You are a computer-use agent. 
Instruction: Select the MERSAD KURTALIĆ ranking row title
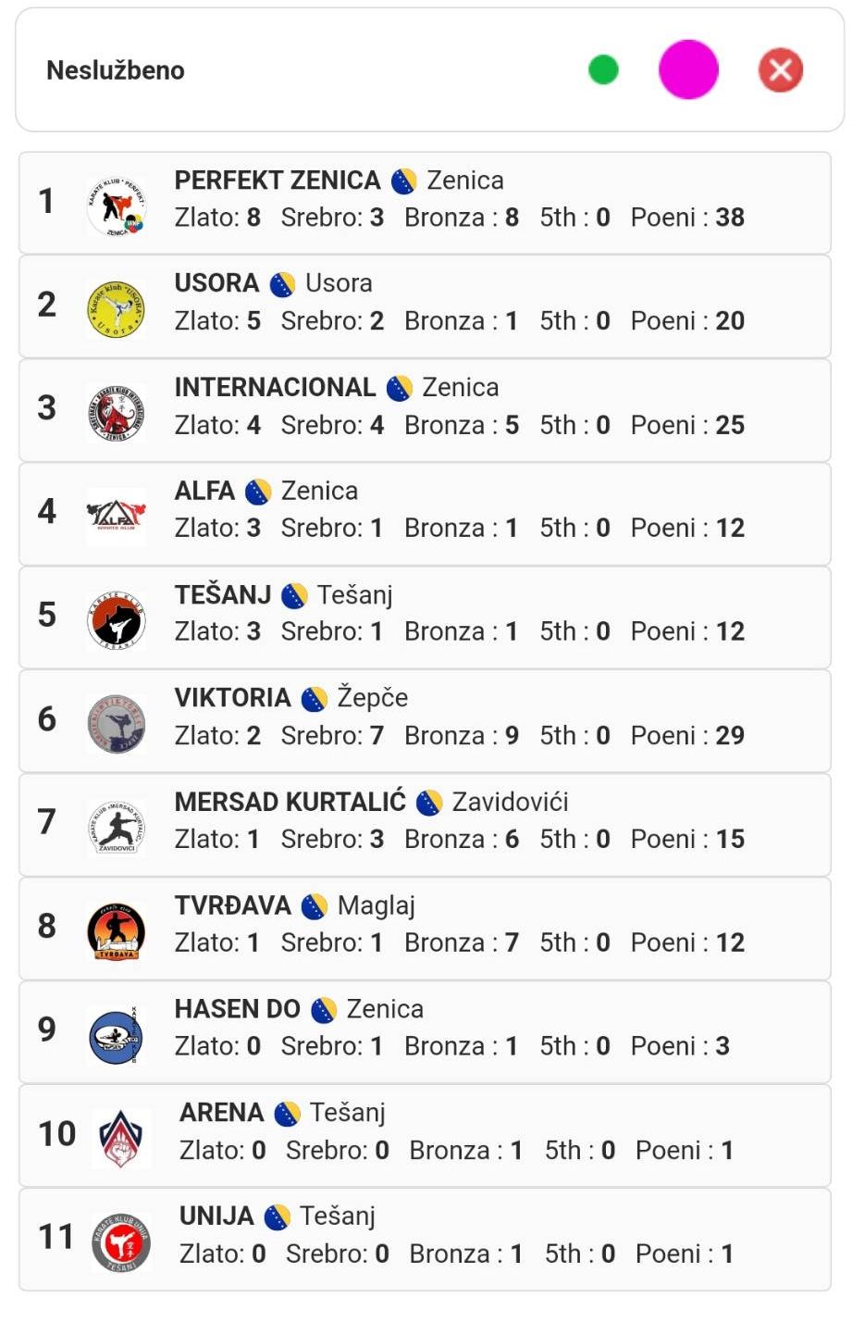(x=290, y=801)
